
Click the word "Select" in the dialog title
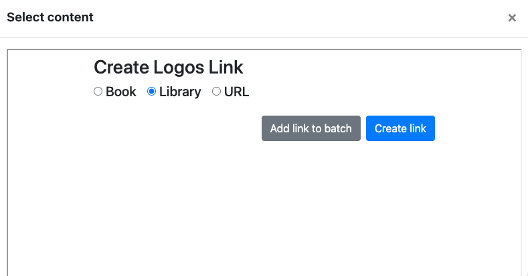(25, 17)
